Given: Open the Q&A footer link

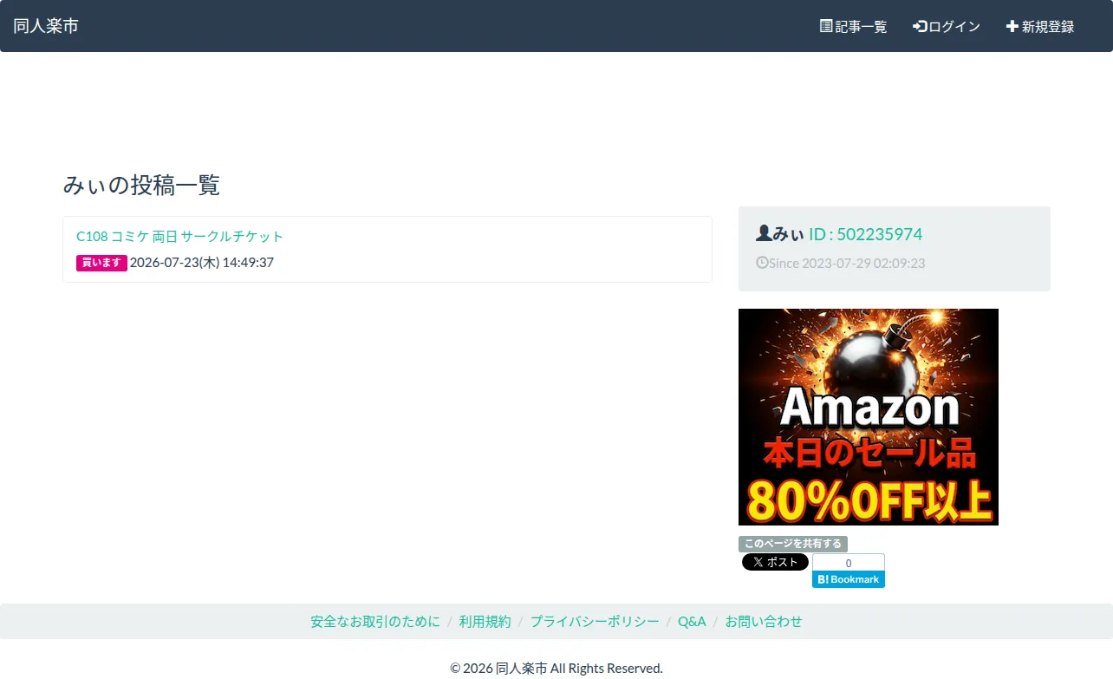Looking at the screenshot, I should (x=692, y=621).
